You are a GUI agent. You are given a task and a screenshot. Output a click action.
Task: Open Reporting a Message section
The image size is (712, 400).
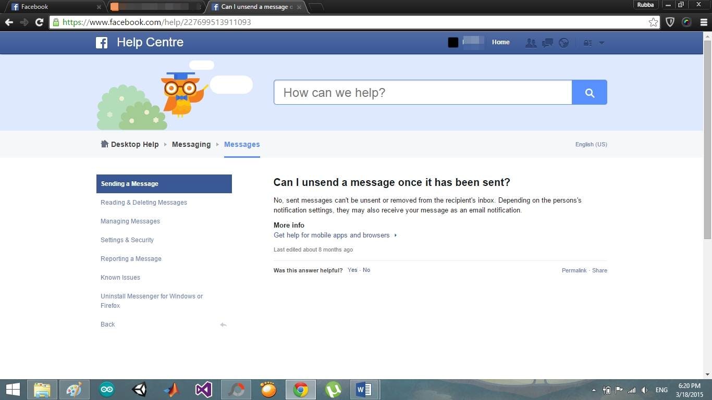point(131,259)
